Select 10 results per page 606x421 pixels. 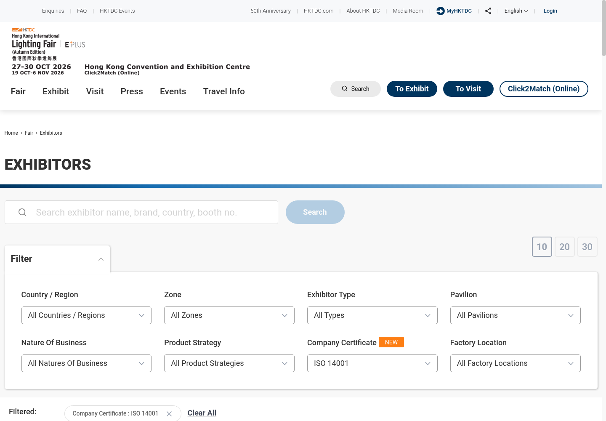542,247
